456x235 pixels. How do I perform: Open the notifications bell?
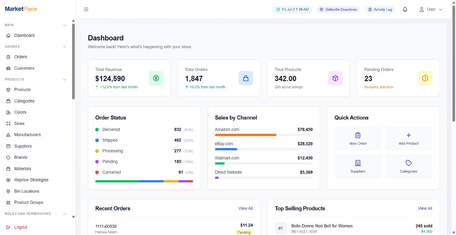click(x=405, y=9)
